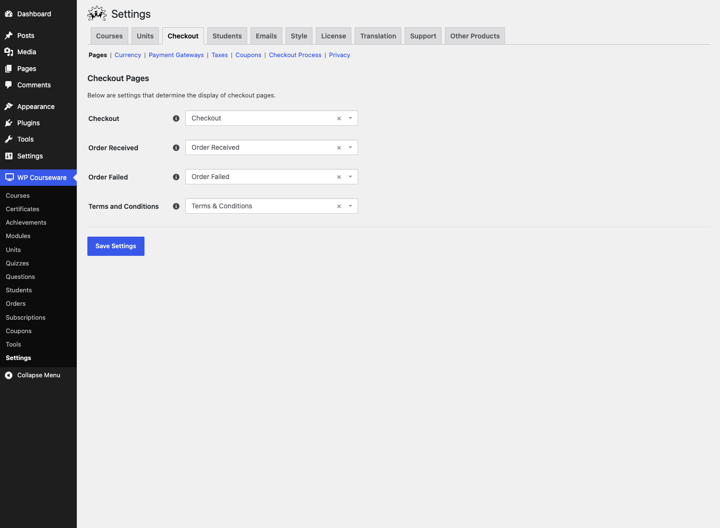
Task: Open Modules in the sidebar submenu
Action: click(18, 236)
